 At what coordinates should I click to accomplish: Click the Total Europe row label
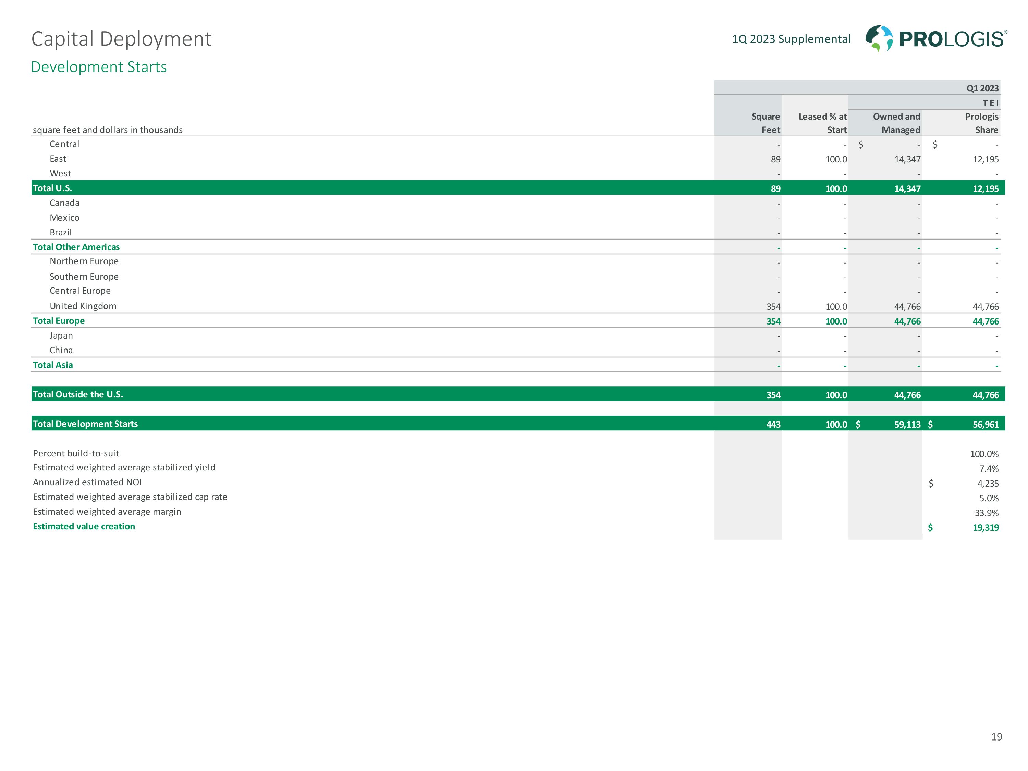[59, 321]
